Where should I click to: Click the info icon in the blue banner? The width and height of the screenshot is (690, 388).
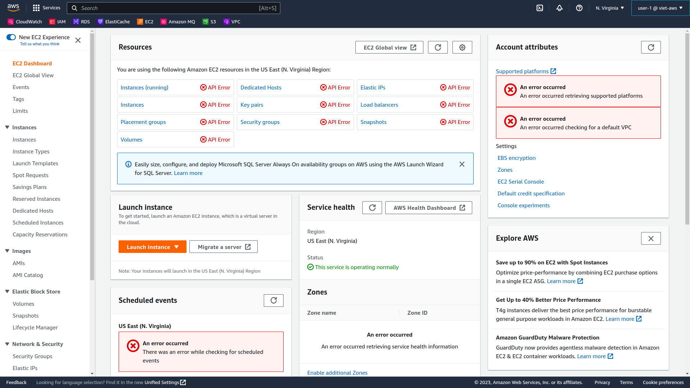point(128,164)
